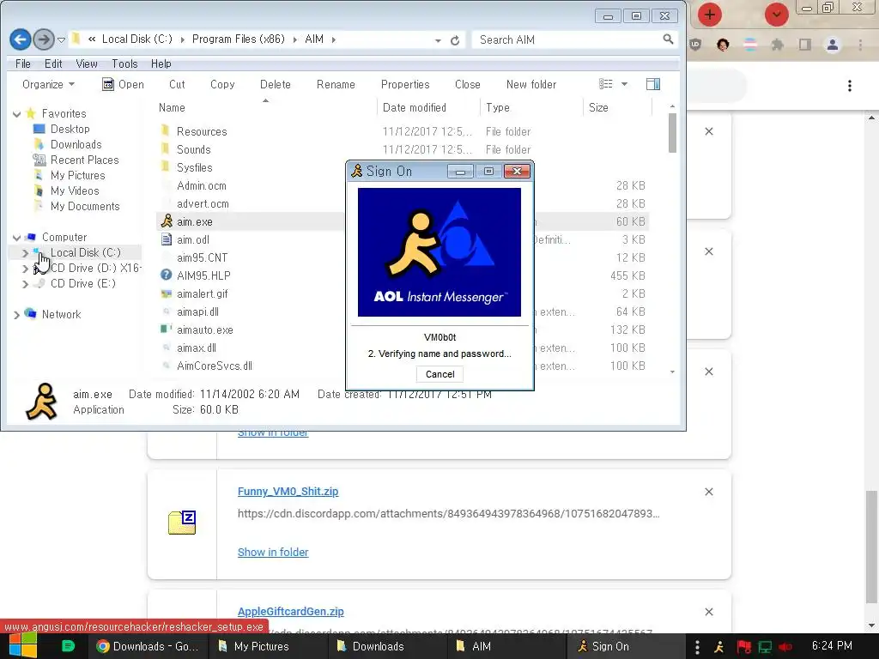This screenshot has width=879, height=659.
Task: Click the Program Files (x86) breadcrumb
Action: (x=239, y=39)
